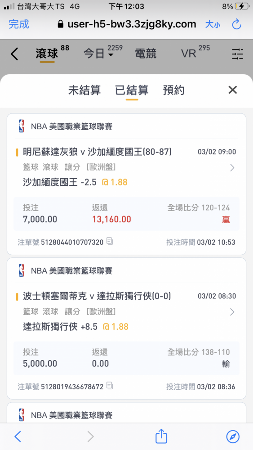Viewport: 253px width, 450px height.
Task: Copy bet slip number 5128019436678672
Action: [110, 386]
